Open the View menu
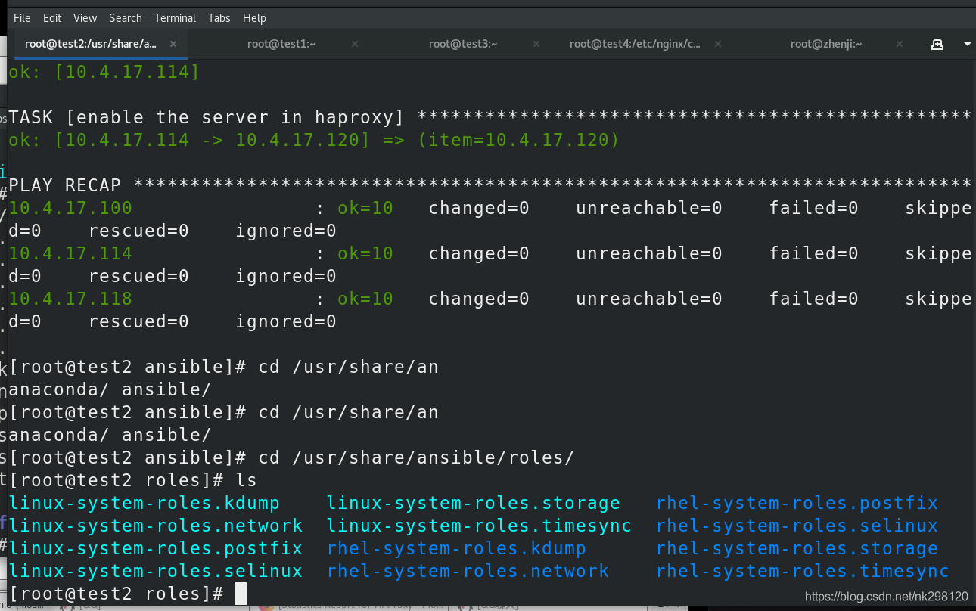The image size is (976, 611). coord(85,17)
